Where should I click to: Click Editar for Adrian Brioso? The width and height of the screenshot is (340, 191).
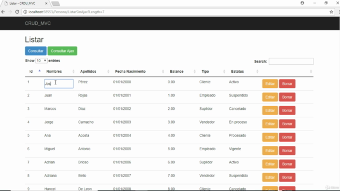click(x=270, y=164)
